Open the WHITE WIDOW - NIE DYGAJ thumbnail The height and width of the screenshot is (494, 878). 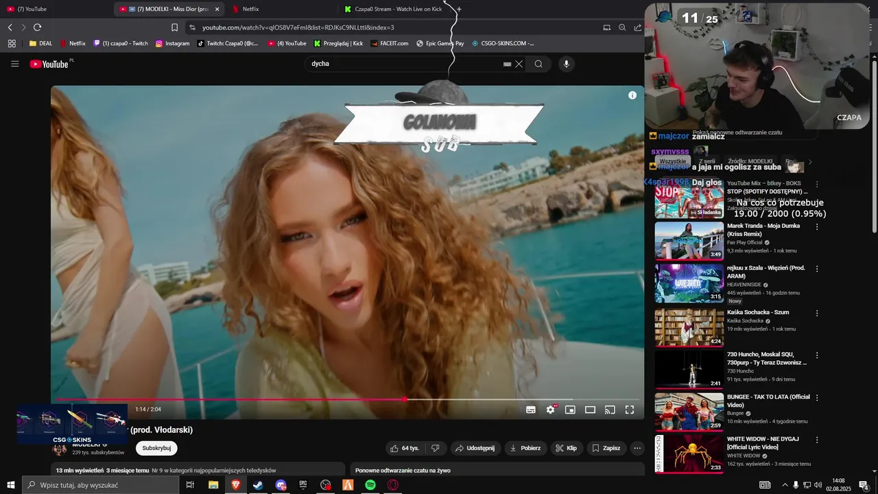[x=689, y=454]
